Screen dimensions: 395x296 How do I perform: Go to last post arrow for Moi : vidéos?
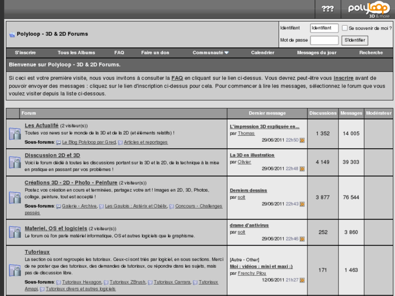[x=302, y=280]
